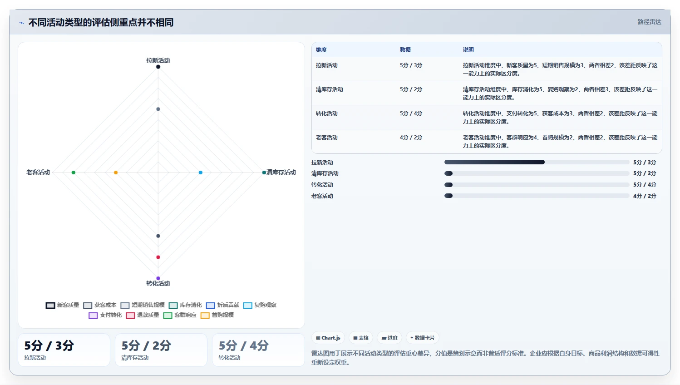This screenshot has width=680, height=385.
Task: Click the 4分 / 2分 value beside the progress bar
Action: pos(645,196)
